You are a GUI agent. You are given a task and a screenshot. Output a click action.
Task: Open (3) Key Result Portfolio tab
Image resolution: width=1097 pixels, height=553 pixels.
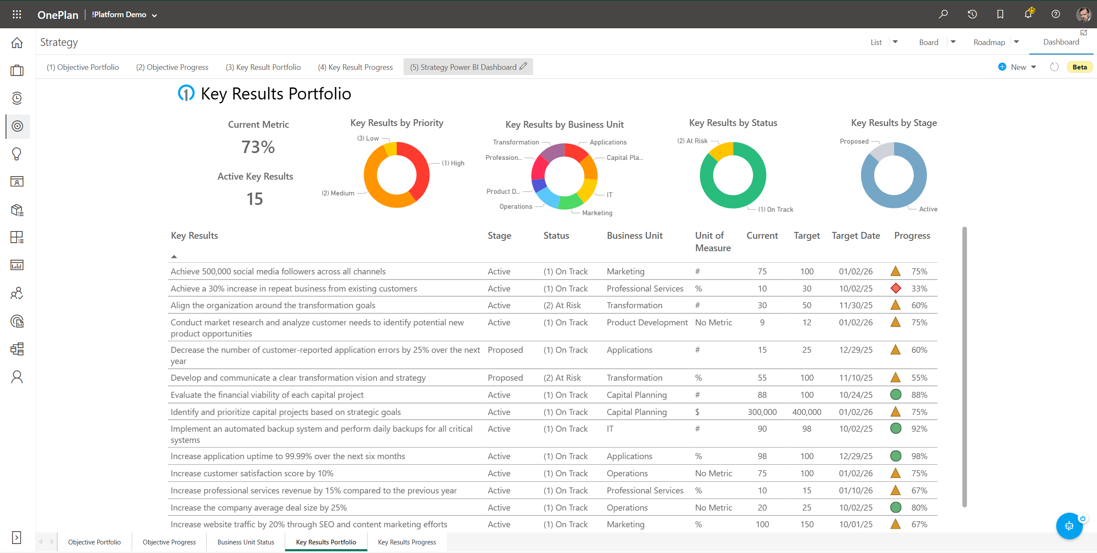(x=263, y=67)
